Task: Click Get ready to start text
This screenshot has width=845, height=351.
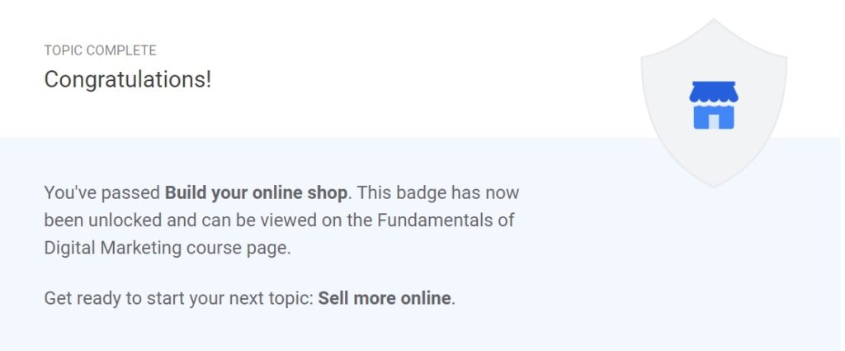Action: [x=108, y=298]
